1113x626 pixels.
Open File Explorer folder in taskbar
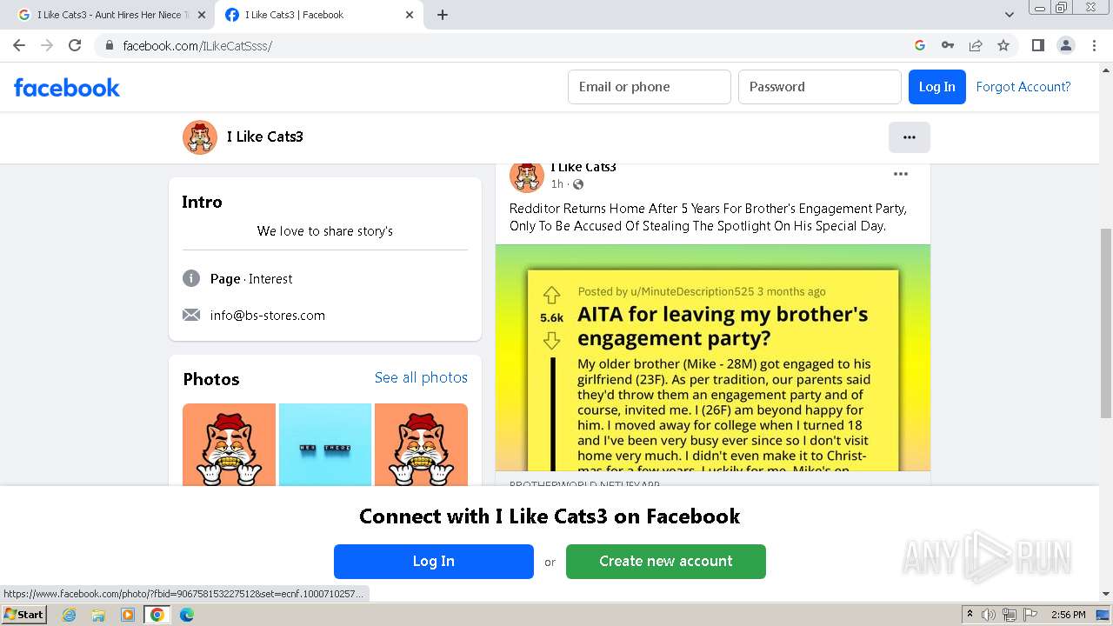point(98,615)
